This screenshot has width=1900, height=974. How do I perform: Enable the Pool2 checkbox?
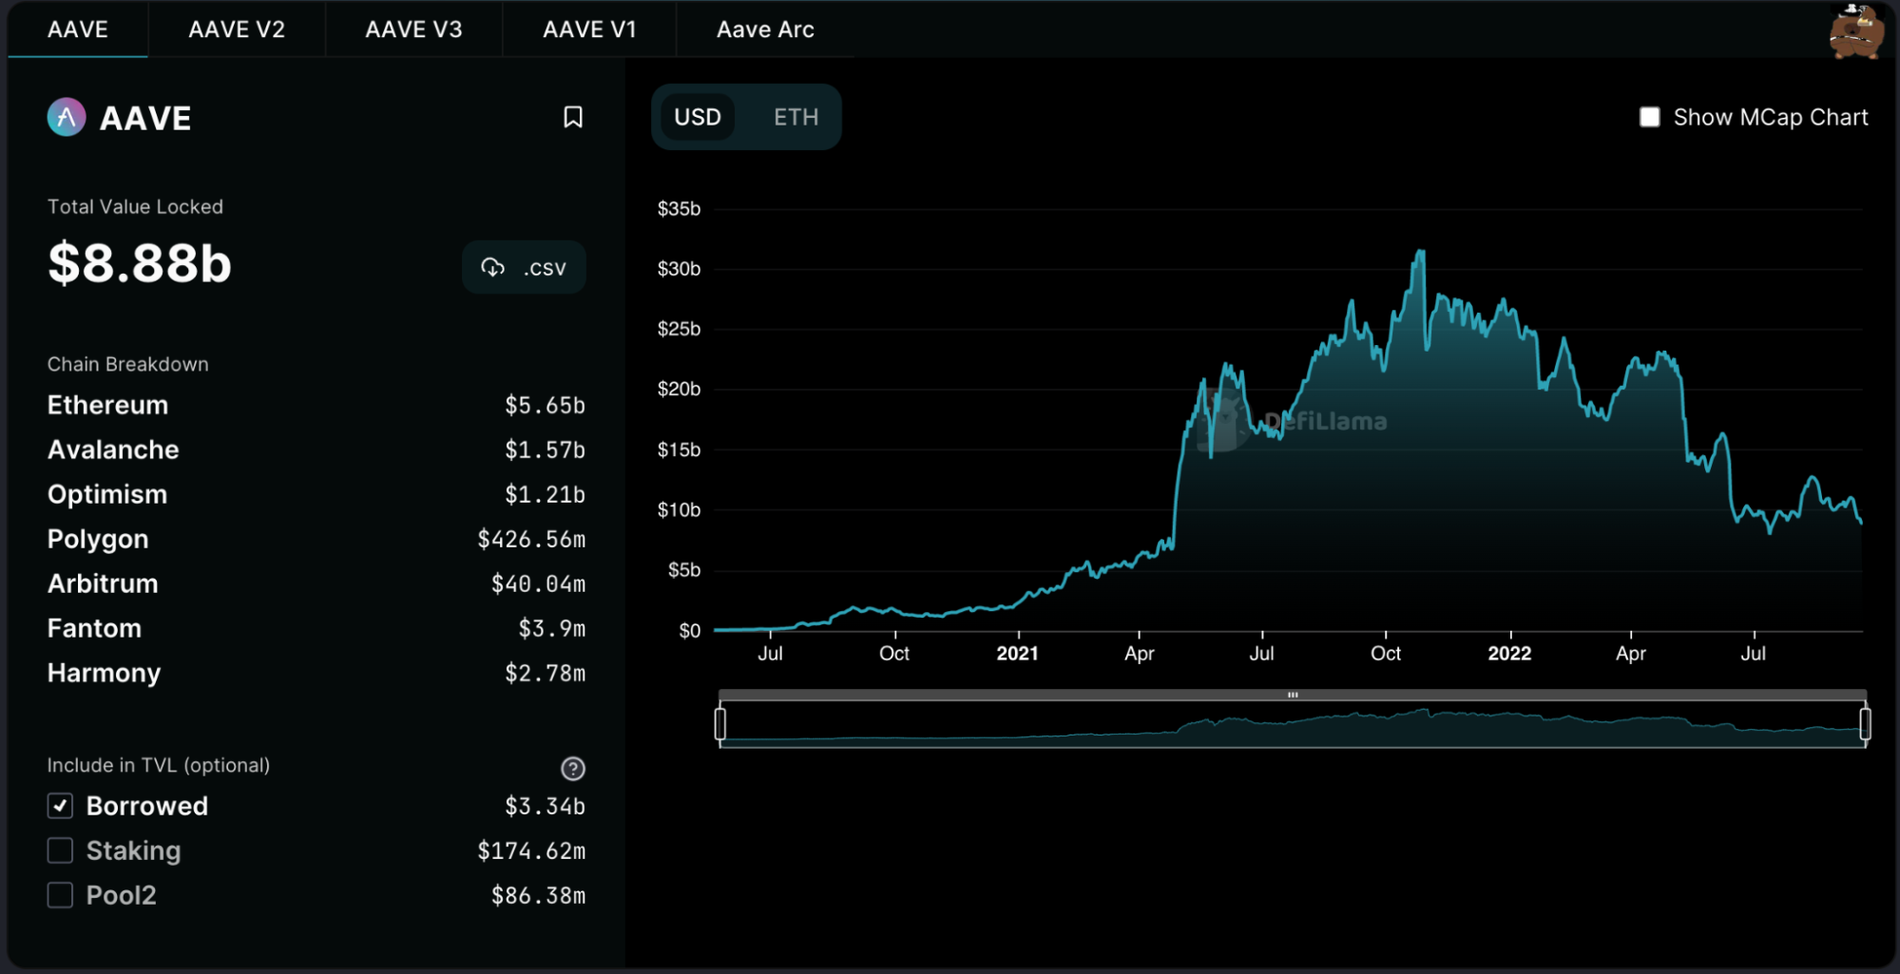tap(60, 895)
